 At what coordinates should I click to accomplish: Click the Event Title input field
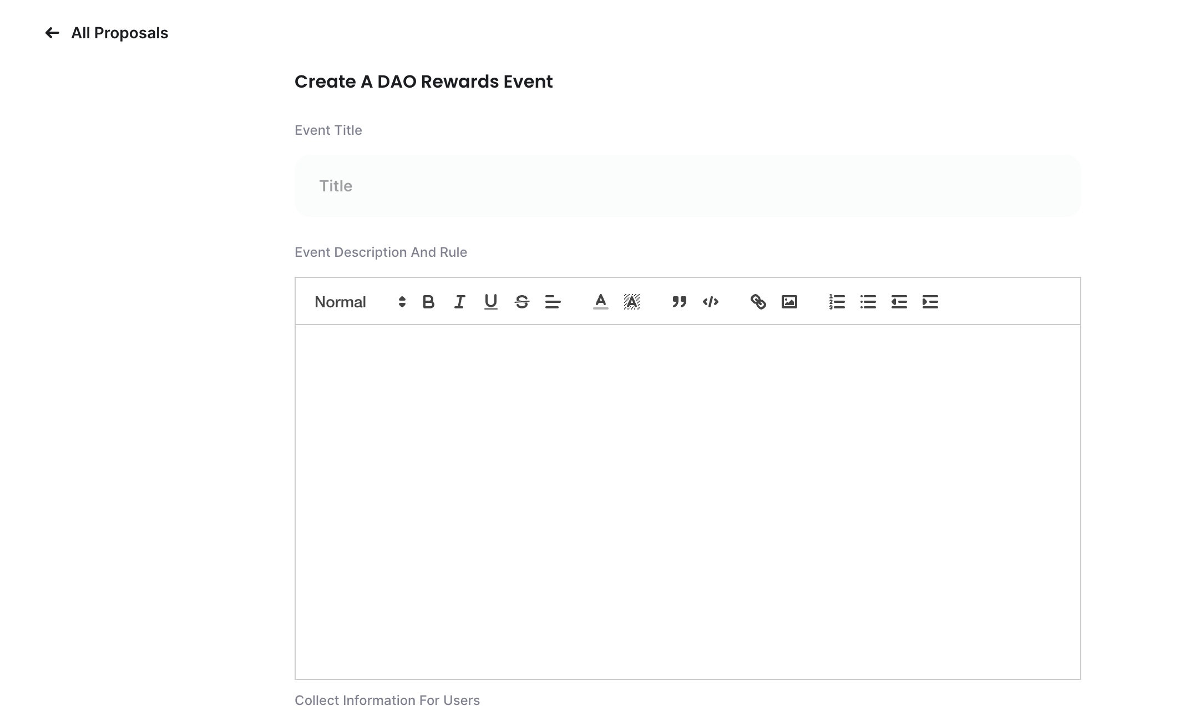pyautogui.click(x=687, y=186)
